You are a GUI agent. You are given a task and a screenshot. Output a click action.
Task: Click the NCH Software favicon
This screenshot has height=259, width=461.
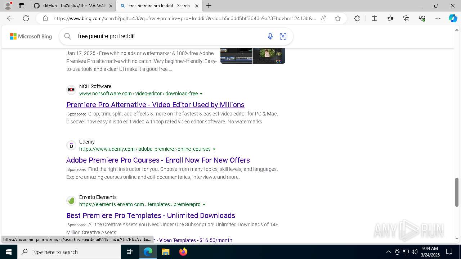pyautogui.click(x=71, y=90)
